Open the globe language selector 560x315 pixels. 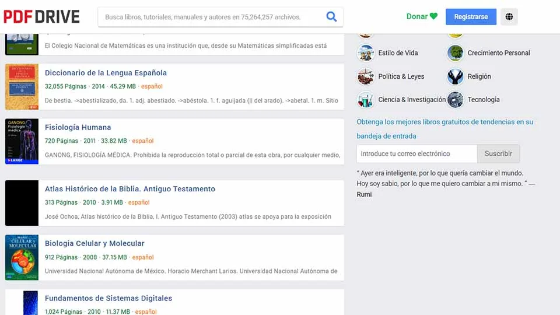[509, 17]
